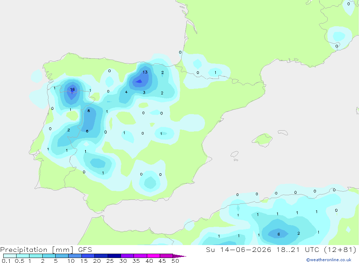This screenshot has width=359, height=263.
Task: Click the '0.1' legend scale label
Action: tap(6, 261)
